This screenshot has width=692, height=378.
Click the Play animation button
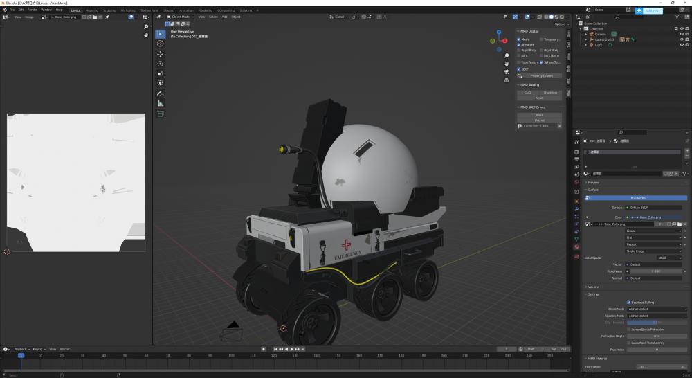[x=292, y=350]
